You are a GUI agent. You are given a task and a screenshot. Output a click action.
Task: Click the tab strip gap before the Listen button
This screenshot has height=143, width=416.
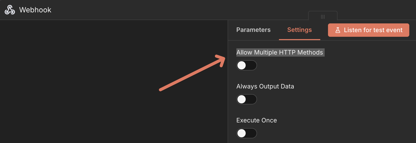click(324, 30)
